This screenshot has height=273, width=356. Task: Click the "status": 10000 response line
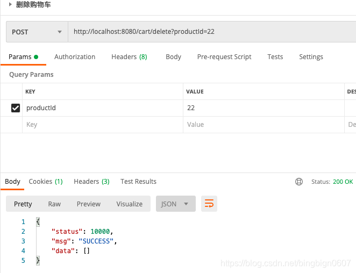point(82,232)
